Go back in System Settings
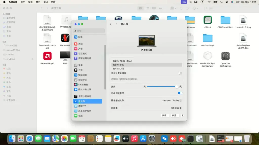 111,24
